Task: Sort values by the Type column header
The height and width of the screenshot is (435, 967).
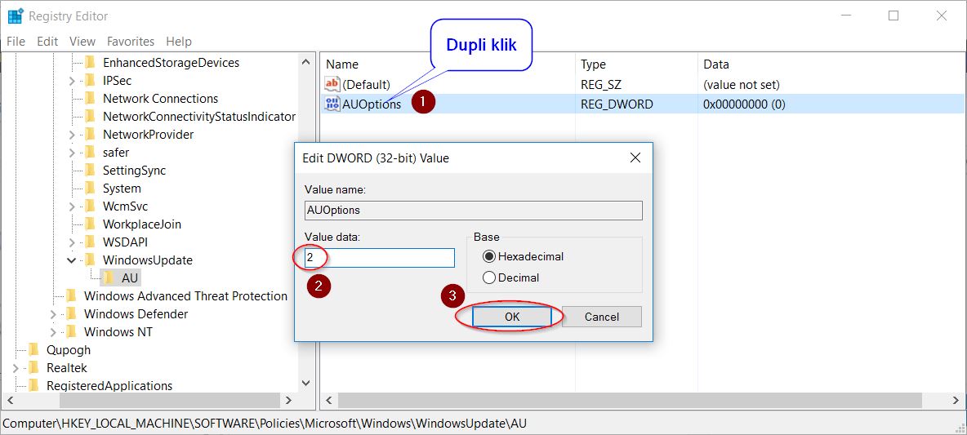Action: (637, 64)
